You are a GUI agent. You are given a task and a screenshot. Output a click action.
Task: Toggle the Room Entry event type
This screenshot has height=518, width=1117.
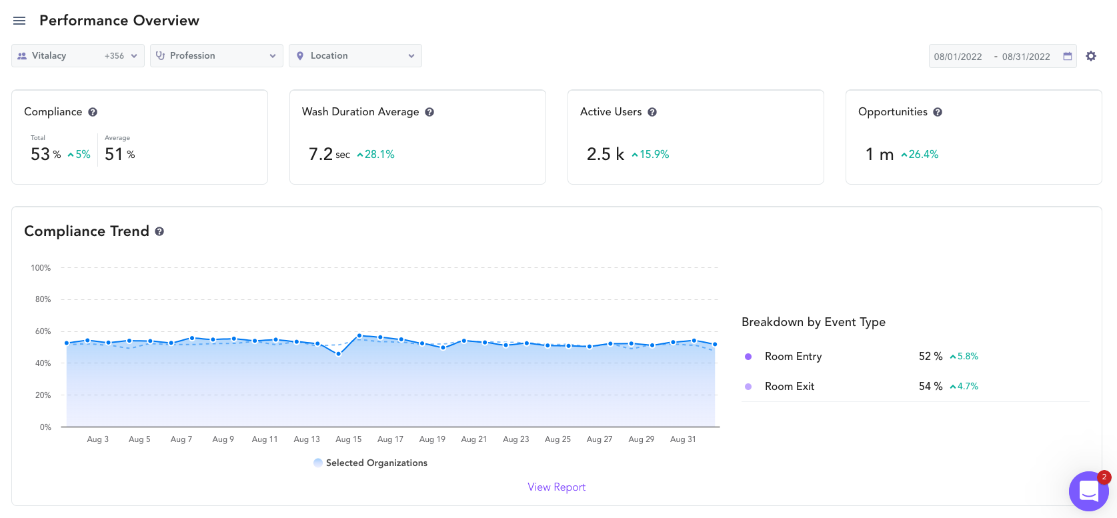coord(793,357)
